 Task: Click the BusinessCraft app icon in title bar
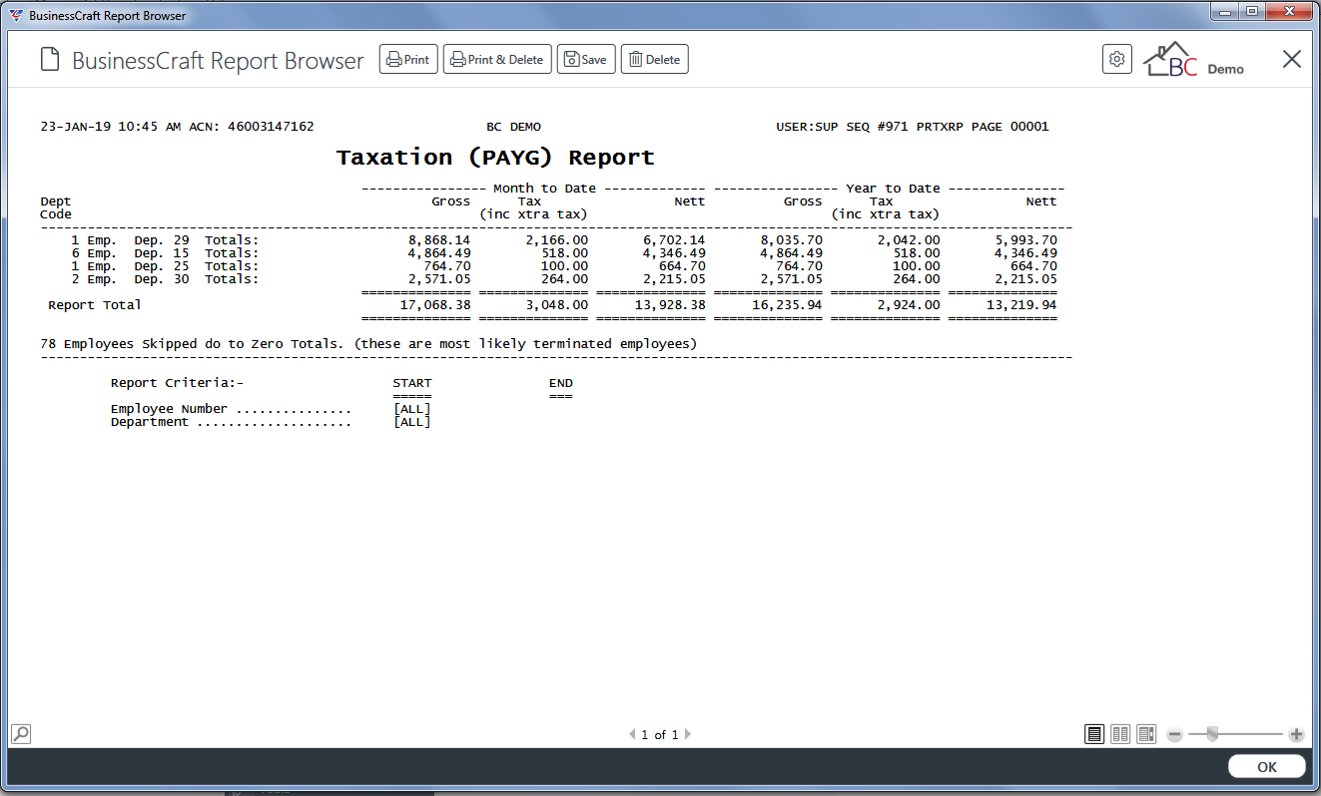click(15, 15)
